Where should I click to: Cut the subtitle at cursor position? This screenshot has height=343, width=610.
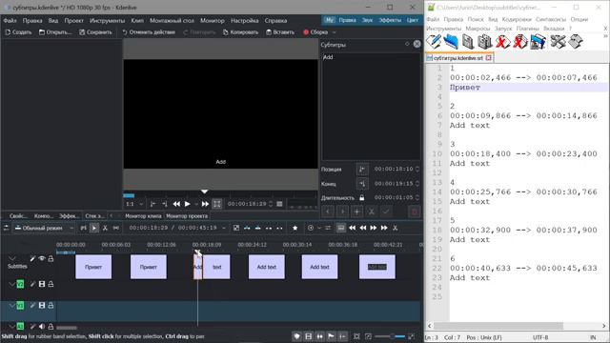(x=372, y=212)
